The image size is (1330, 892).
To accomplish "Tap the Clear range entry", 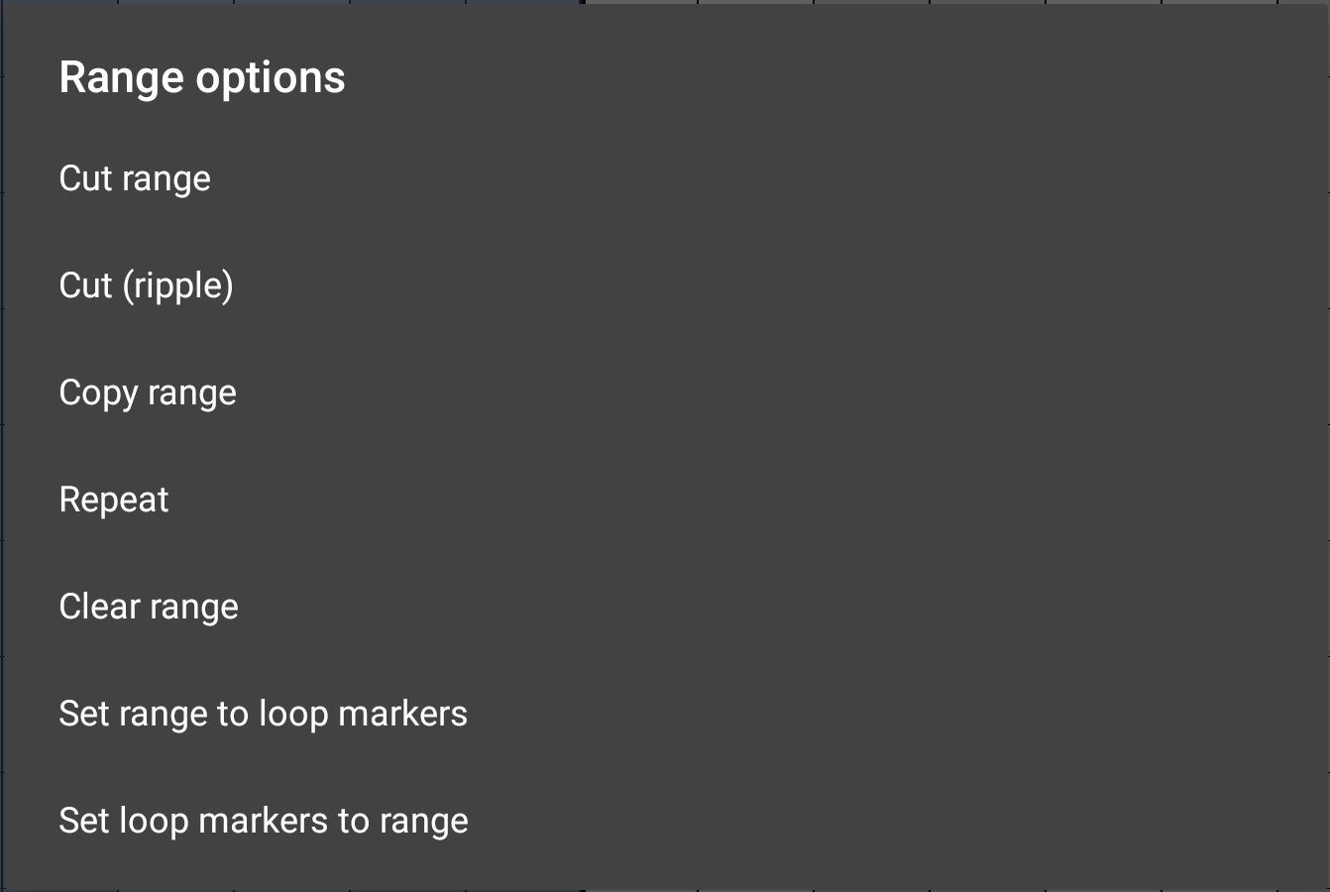I will tap(149, 607).
